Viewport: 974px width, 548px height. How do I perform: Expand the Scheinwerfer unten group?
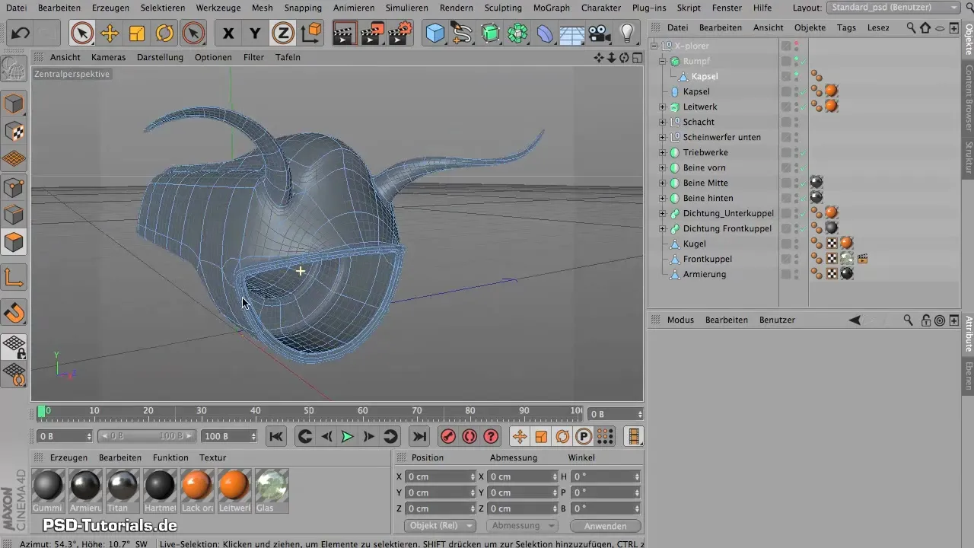pyautogui.click(x=663, y=137)
